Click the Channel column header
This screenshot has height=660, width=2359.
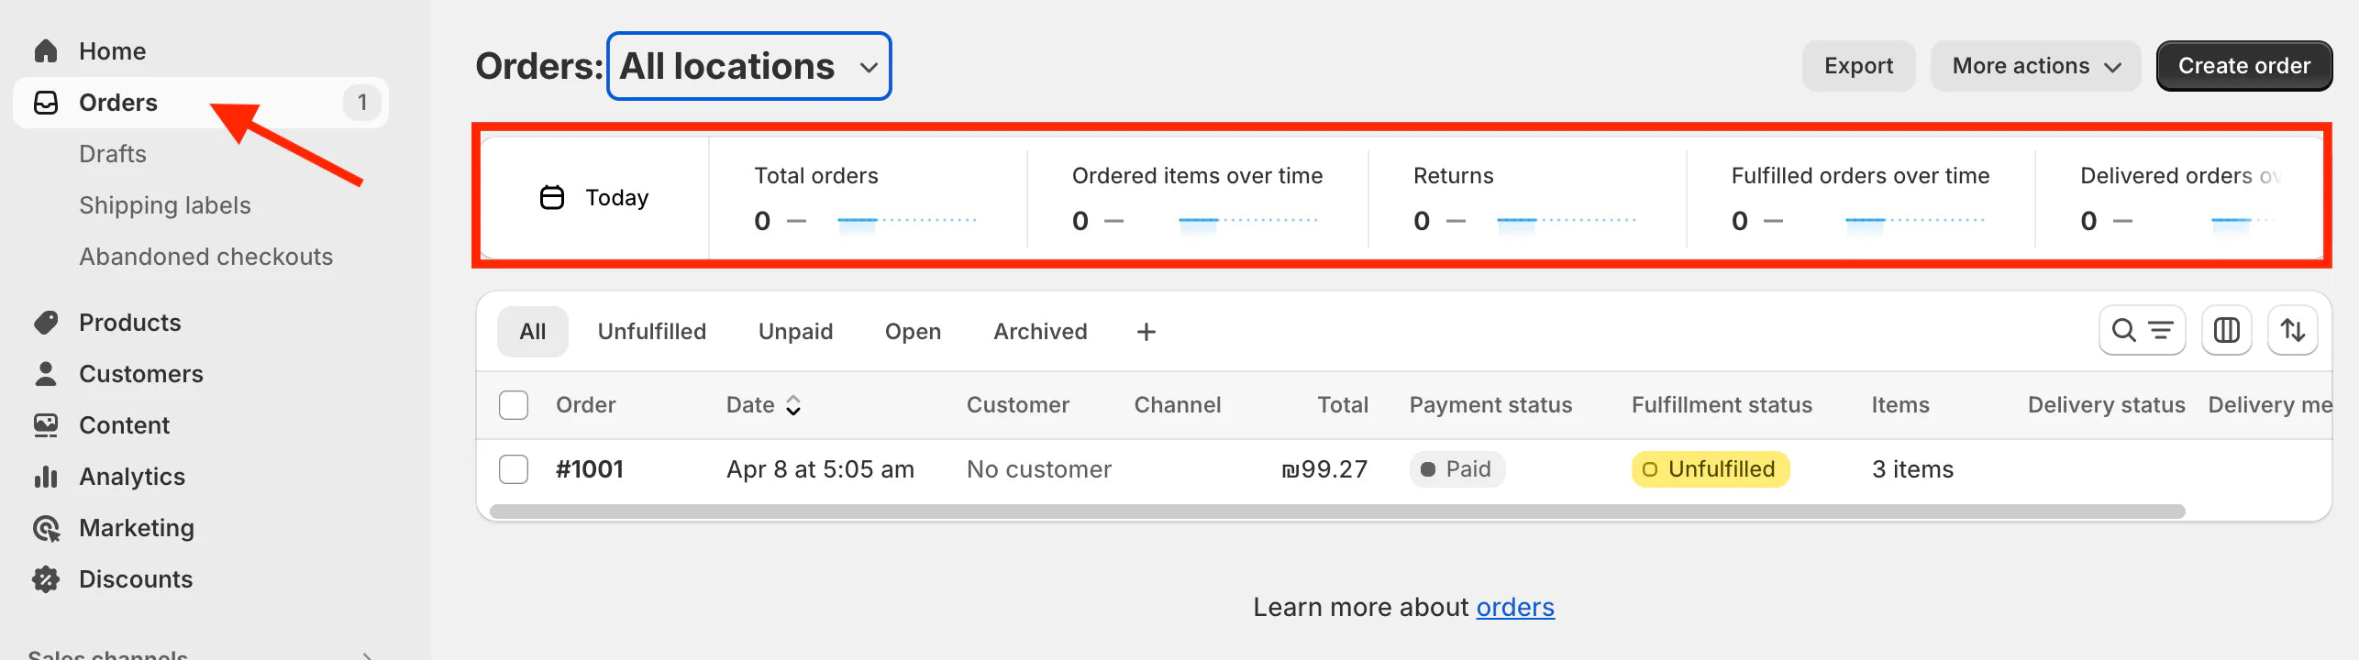(x=1178, y=405)
